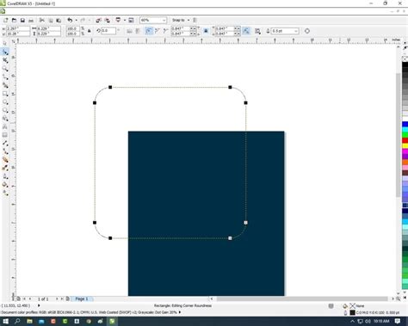Click the Import toolbar icon
Screen dimensions: 408x326
click(x=98, y=21)
